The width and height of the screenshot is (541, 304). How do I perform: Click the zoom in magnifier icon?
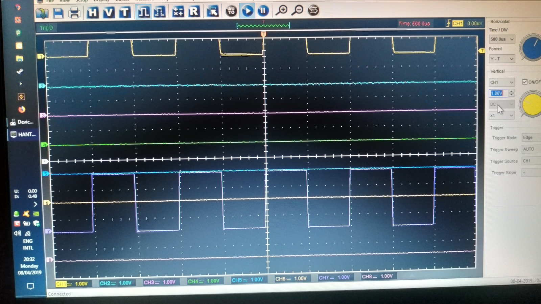pyautogui.click(x=281, y=10)
